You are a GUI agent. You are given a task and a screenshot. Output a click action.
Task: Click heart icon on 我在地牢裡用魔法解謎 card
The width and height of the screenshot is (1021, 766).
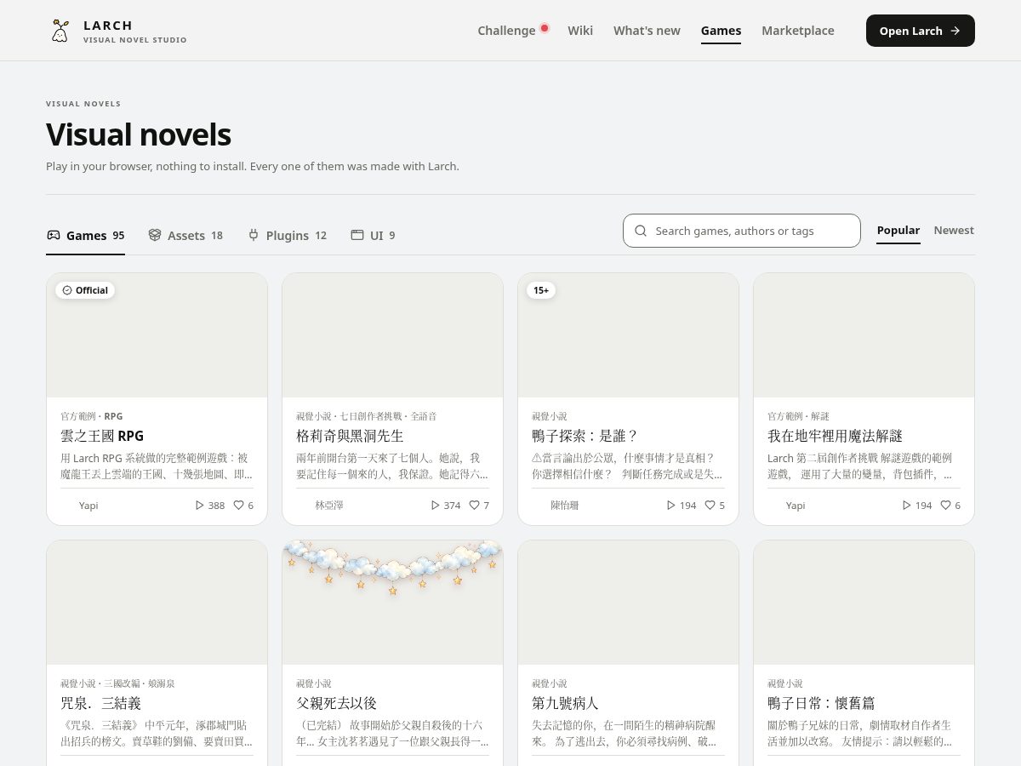tap(945, 506)
